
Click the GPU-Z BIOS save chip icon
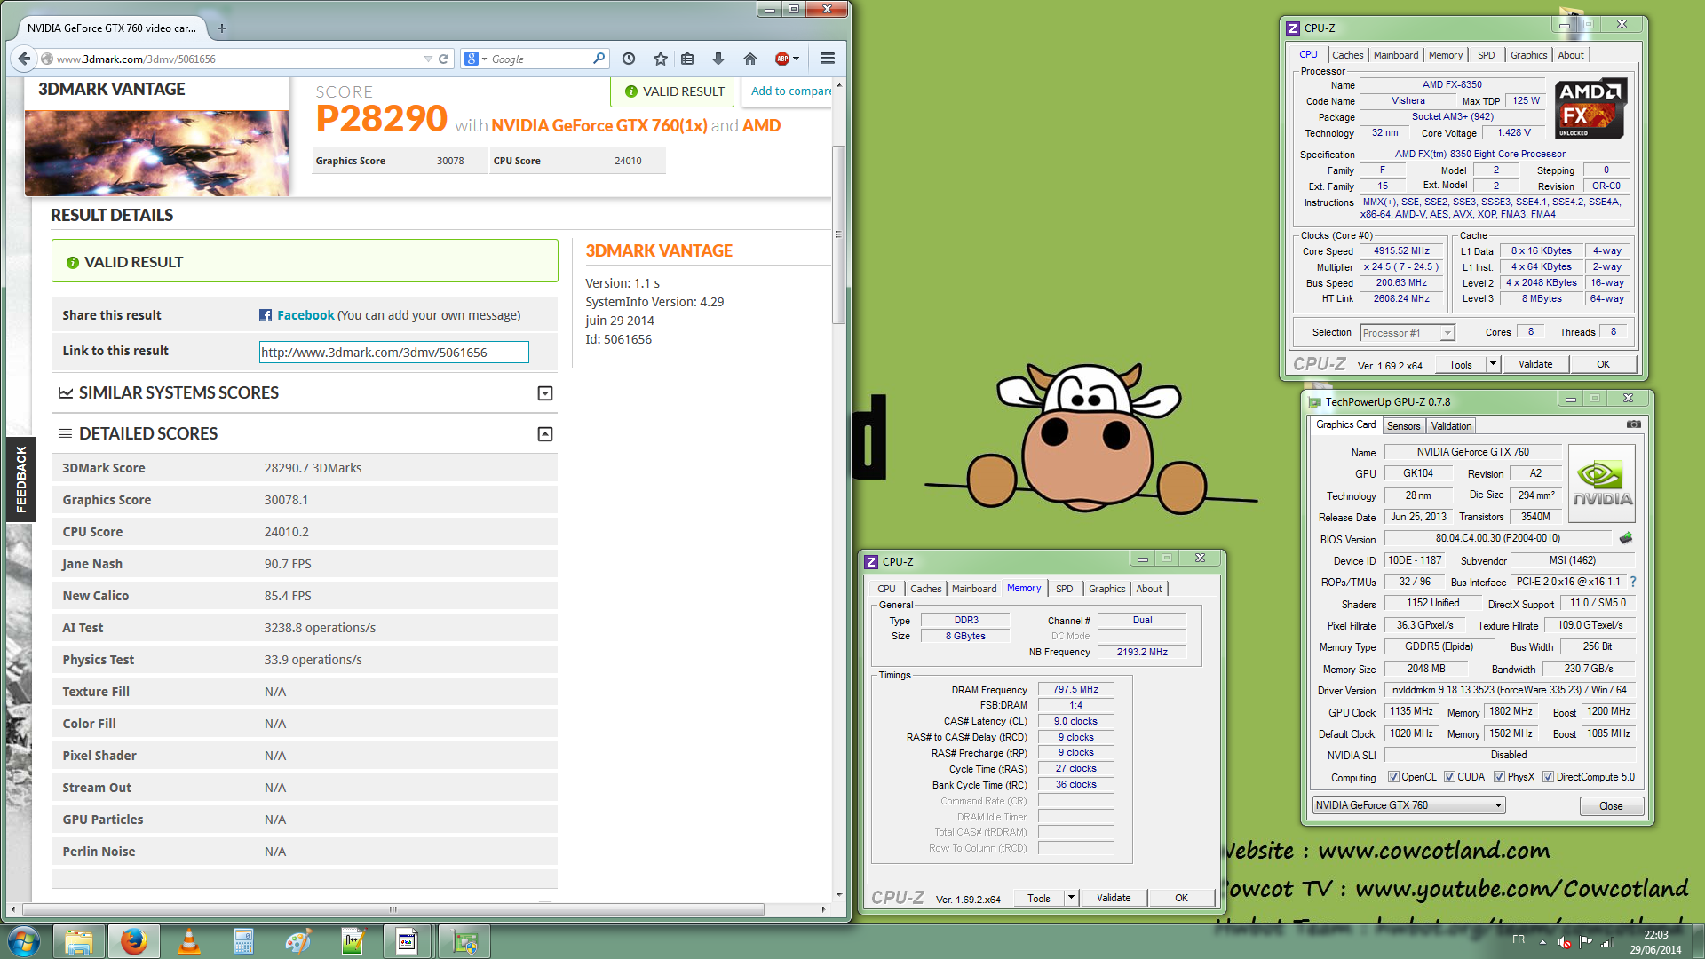click(1626, 538)
